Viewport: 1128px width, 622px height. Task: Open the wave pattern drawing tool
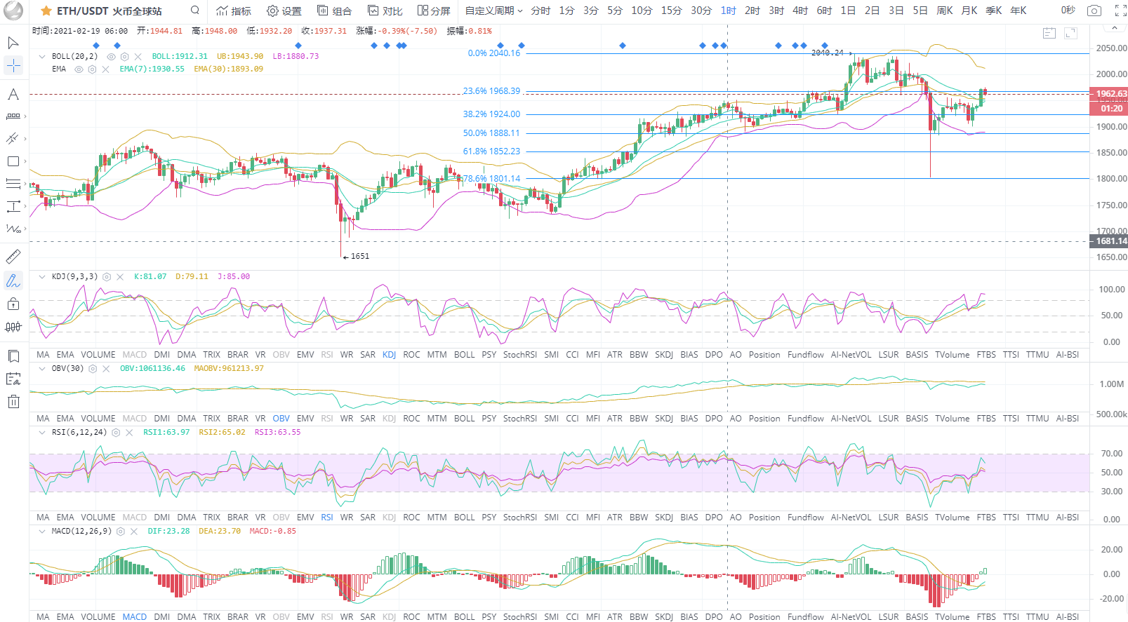click(x=13, y=229)
